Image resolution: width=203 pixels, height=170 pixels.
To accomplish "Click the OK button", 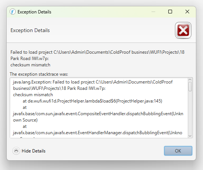I will click(178, 151).
